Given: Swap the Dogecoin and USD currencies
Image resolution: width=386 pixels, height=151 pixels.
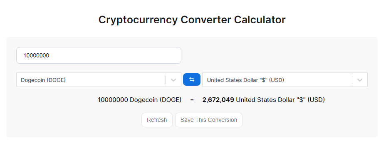Looking at the screenshot, I should pyautogui.click(x=191, y=79).
